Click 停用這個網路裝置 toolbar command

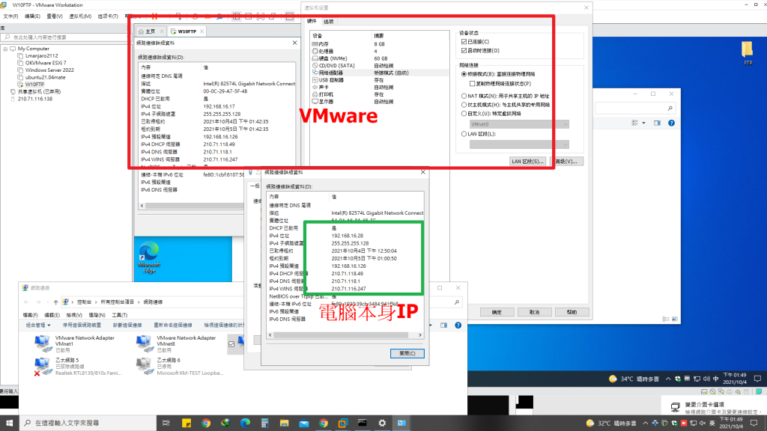[82, 325]
